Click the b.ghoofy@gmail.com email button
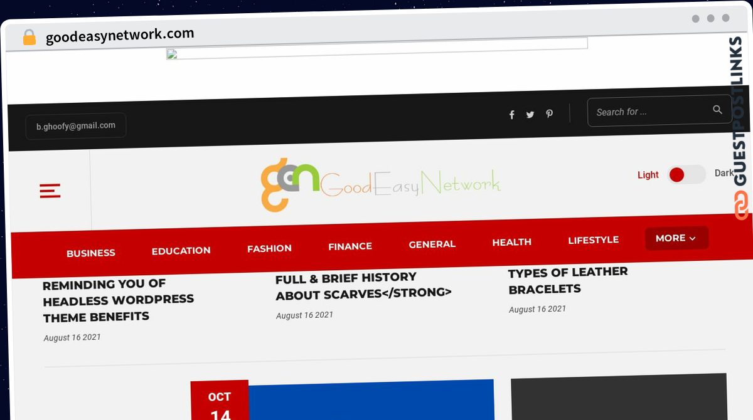 coord(76,126)
